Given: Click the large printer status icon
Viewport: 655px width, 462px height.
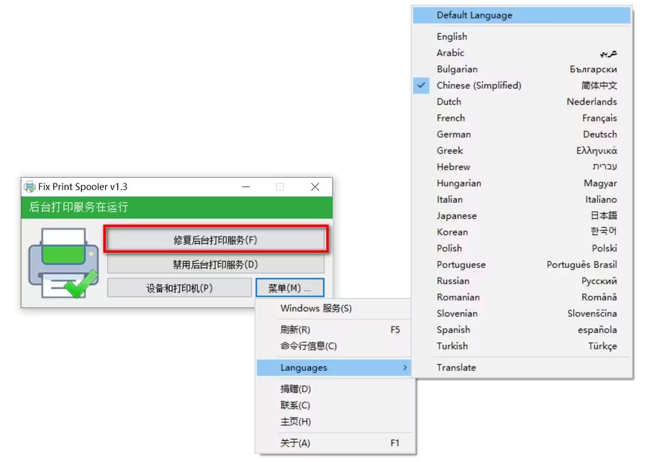Looking at the screenshot, I should [63, 263].
